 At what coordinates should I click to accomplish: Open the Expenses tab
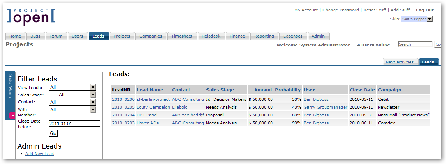coord(293,36)
